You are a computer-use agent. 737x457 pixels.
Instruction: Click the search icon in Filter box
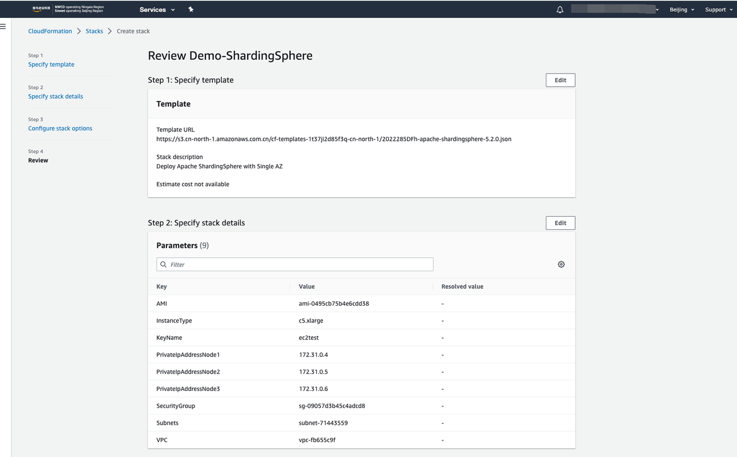[164, 264]
